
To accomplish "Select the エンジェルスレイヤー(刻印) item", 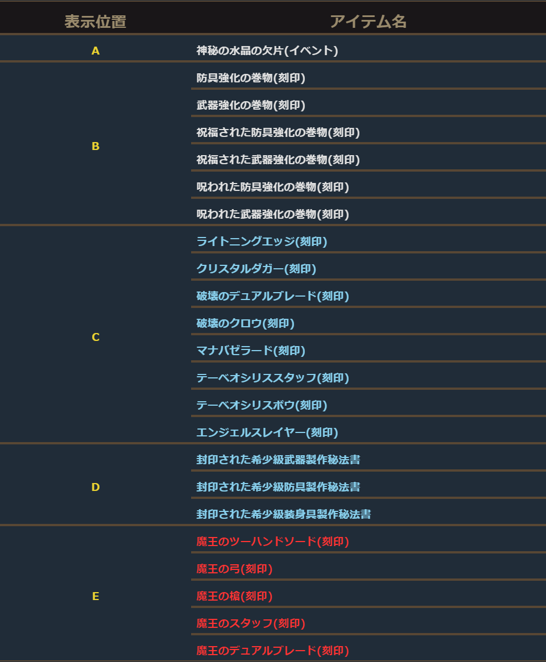I will [x=267, y=433].
